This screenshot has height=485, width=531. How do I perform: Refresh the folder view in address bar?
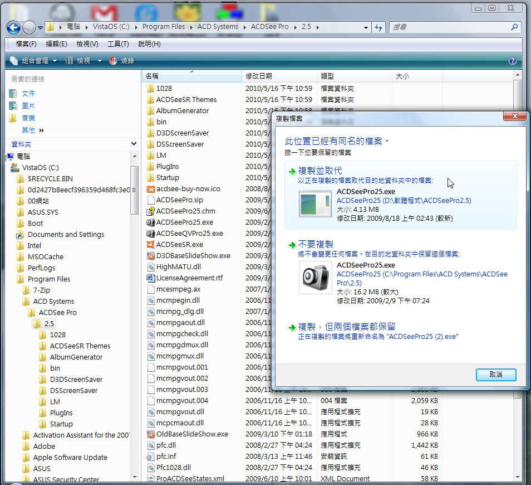(x=378, y=27)
